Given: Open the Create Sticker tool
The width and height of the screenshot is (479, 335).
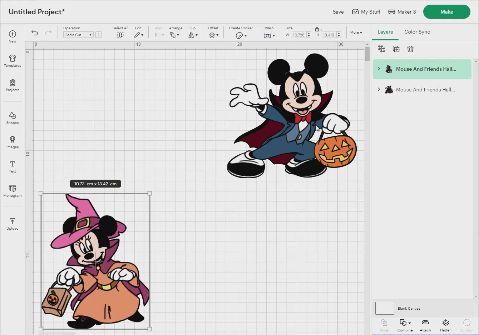Looking at the screenshot, I should point(241,35).
